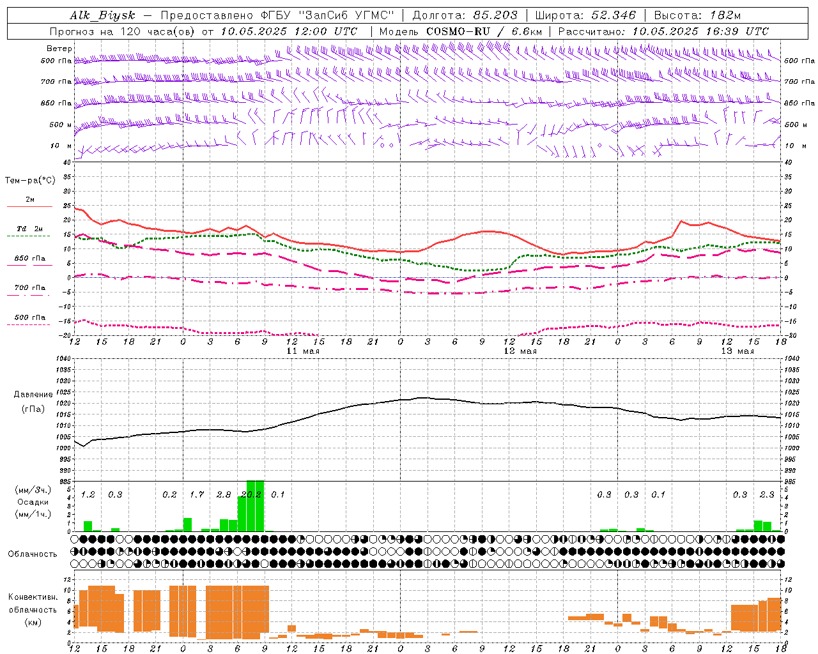Viewport: 818px width, 654px height.
Task: Click the "Высота: 182м" header value
Action: click(697, 15)
